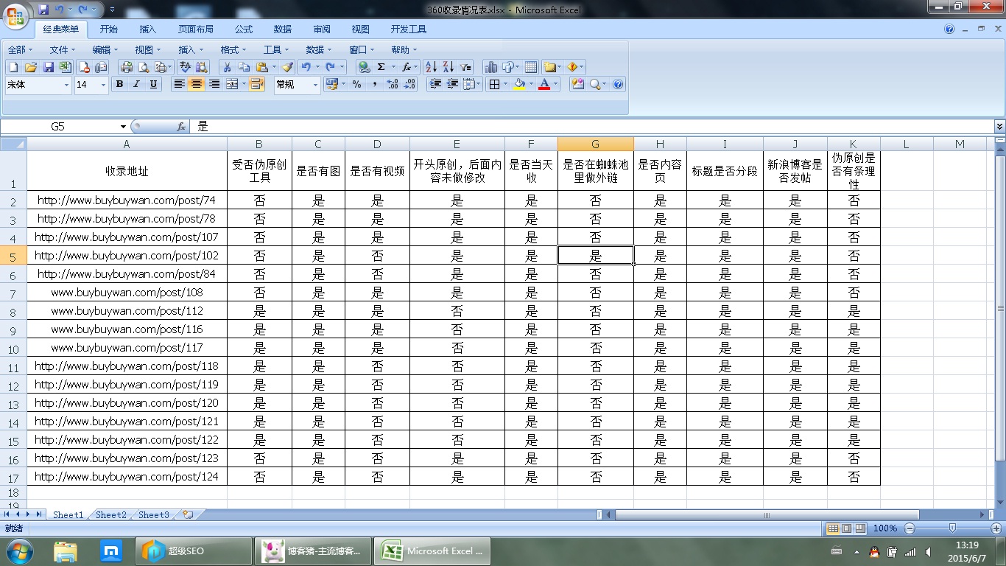Screen dimensions: 1006x566
Task: Click the Format Painter brush icon
Action: click(x=288, y=67)
